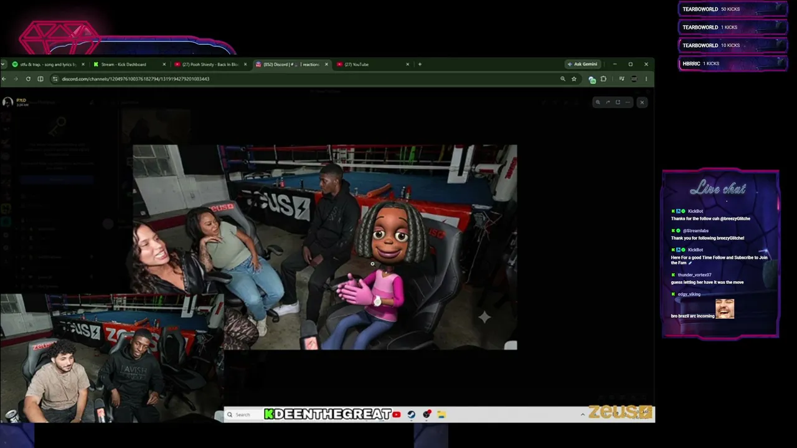
Task: Go back in the browser
Action: [4, 79]
